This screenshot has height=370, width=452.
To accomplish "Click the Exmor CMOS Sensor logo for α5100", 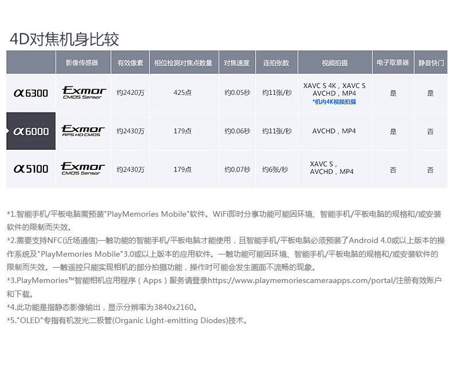I will click(x=83, y=169).
